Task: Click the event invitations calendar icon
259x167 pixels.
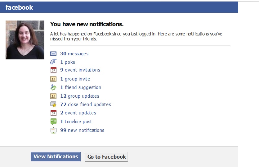Action: (x=53, y=70)
